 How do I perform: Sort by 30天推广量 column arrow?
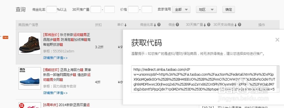point(205,25)
